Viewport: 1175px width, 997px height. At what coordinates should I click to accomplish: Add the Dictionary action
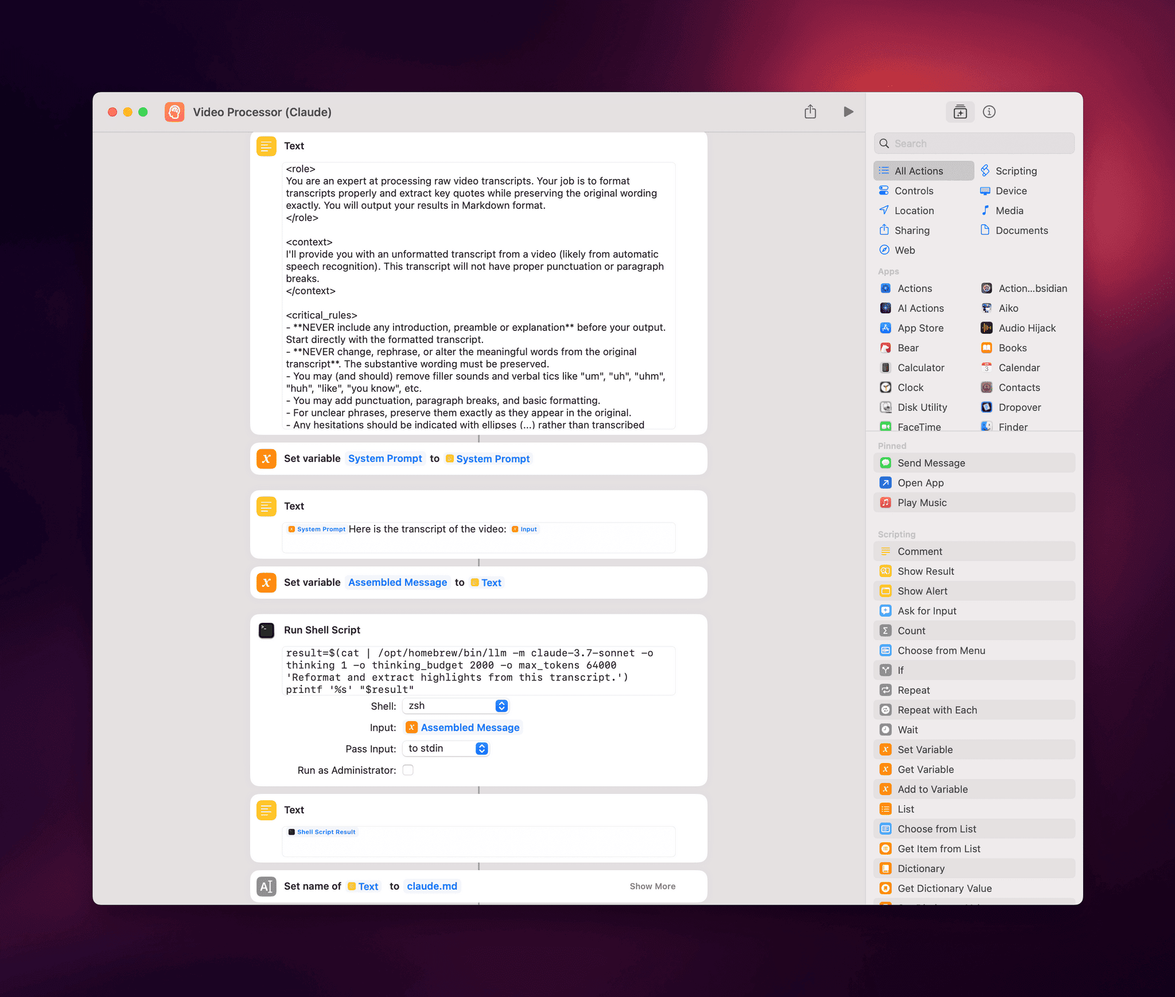[974, 869]
